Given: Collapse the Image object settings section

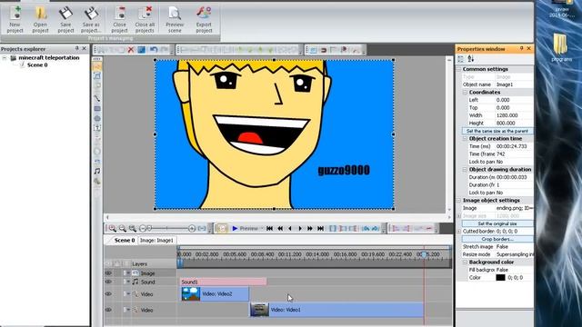Looking at the screenshot, I should pyautogui.click(x=459, y=200).
